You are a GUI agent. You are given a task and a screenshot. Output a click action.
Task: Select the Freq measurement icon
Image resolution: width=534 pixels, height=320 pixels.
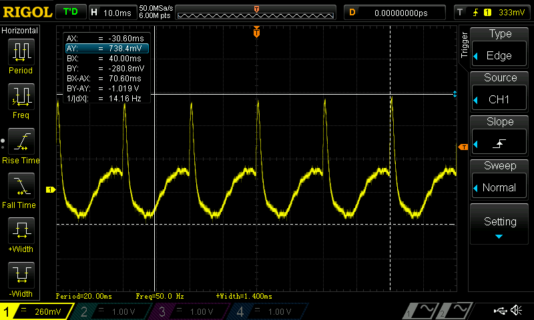(x=21, y=100)
